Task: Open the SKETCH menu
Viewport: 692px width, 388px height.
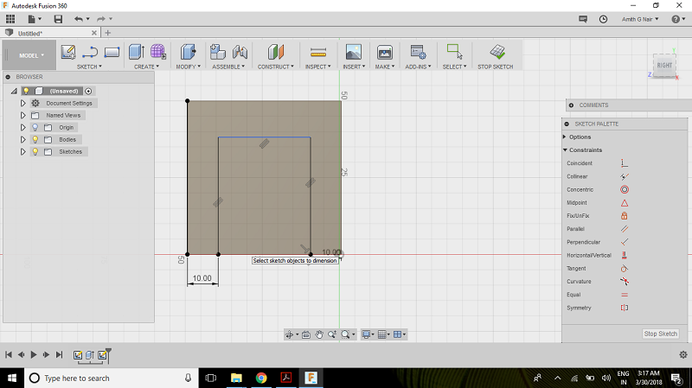Action: pos(89,67)
